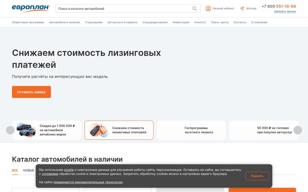Click the Личный кабинет user icon
The width and height of the screenshot is (308, 192).
pyautogui.click(x=208, y=9)
